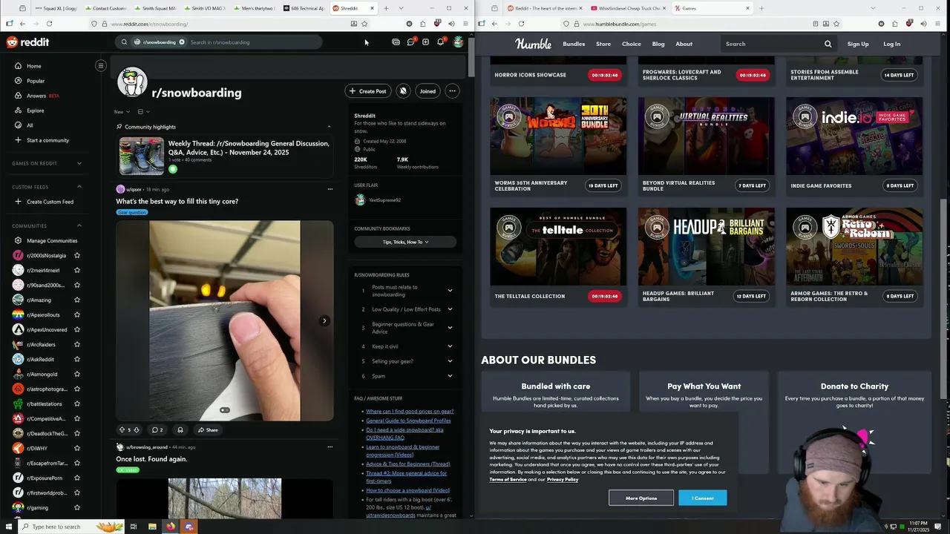Open r/snowboarding more options menu

[452, 91]
